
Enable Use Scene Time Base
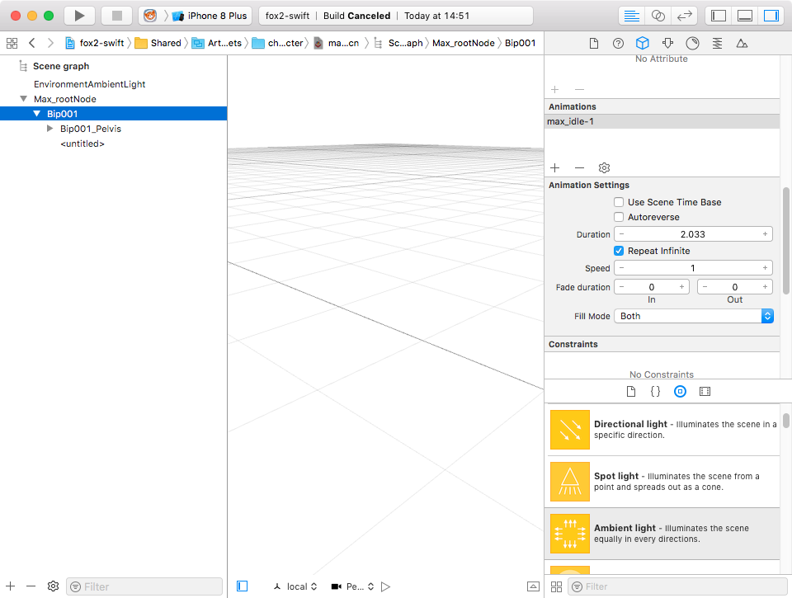(619, 202)
